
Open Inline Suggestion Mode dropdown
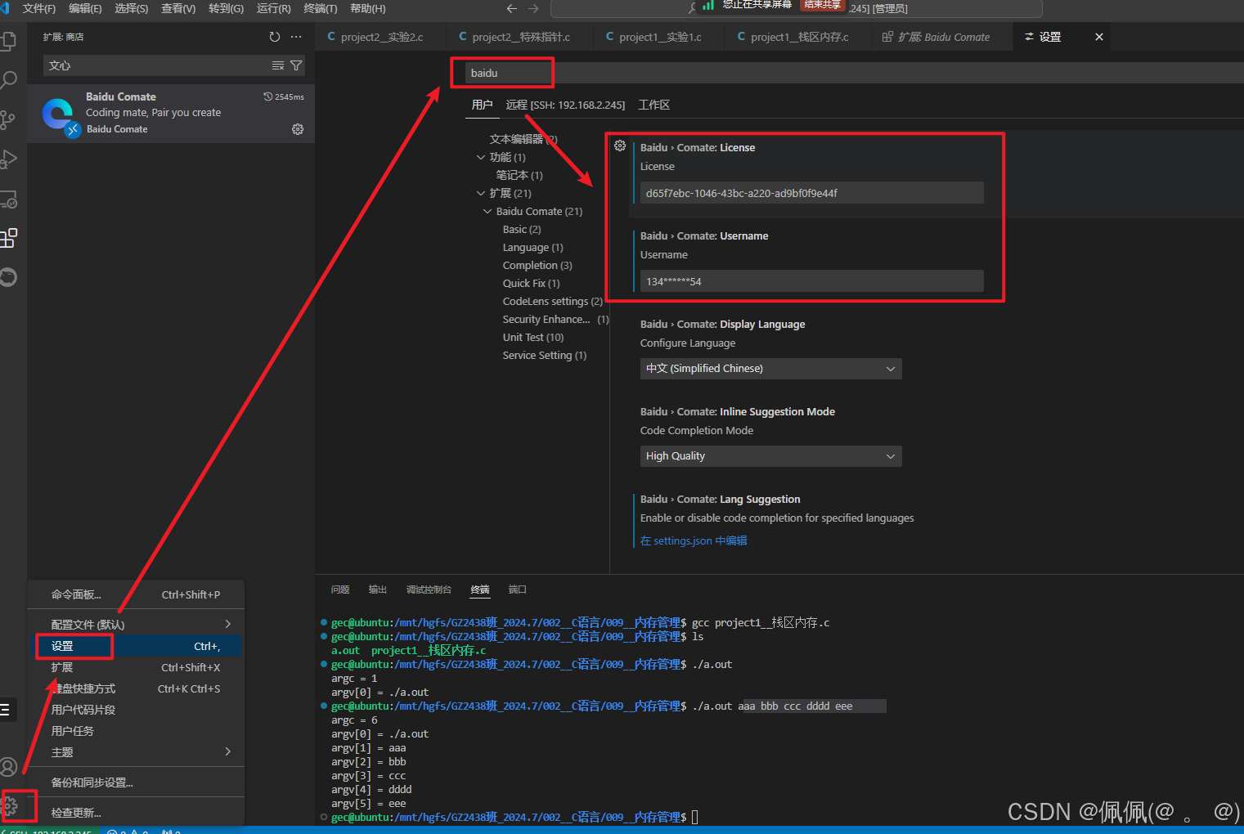(770, 456)
